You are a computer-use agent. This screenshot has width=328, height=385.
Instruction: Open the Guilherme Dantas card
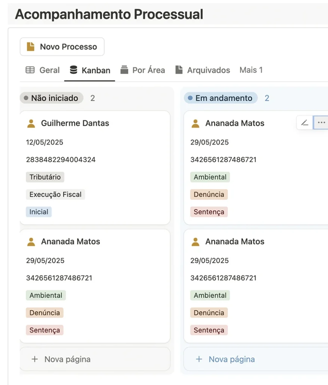click(95, 168)
